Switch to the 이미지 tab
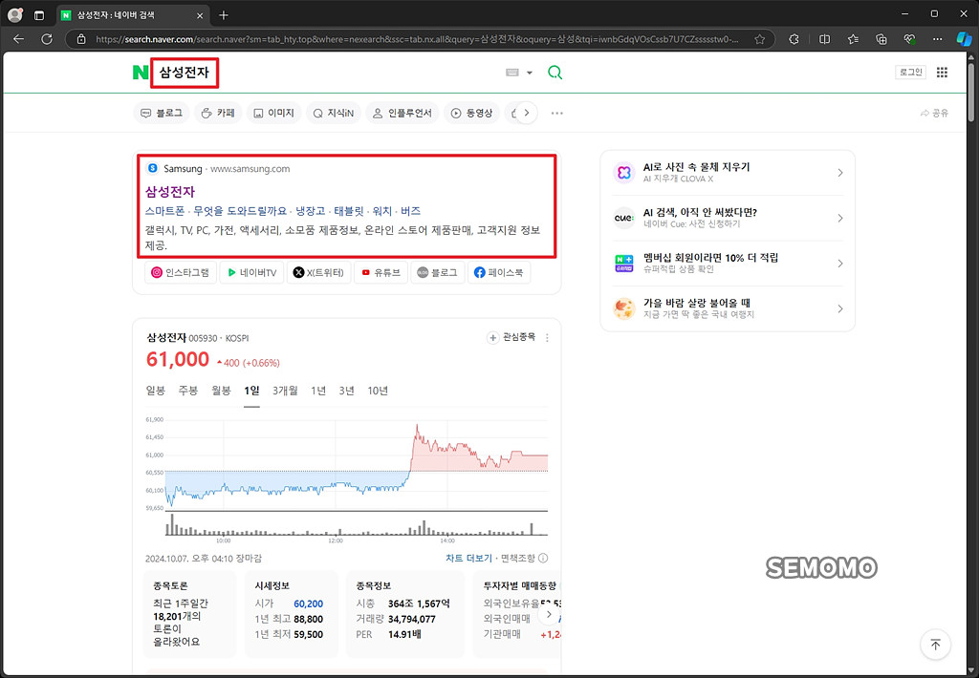The width and height of the screenshot is (979, 678). [x=273, y=113]
